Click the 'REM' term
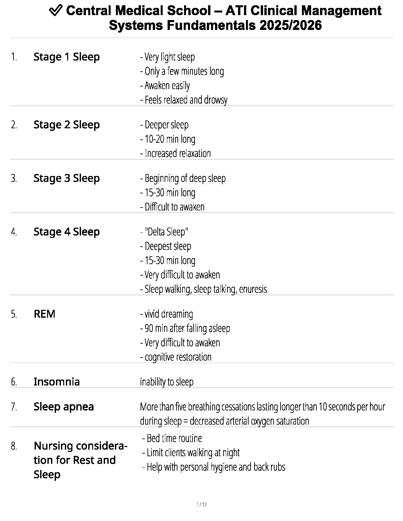Screen dimensions: 403x521 [x=44, y=314]
